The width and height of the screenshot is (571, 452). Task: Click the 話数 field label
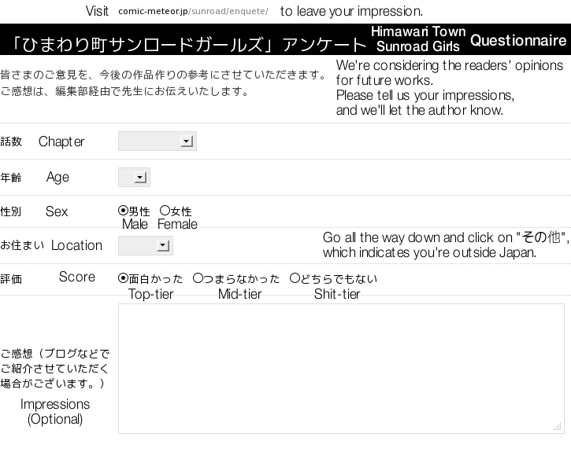(x=12, y=142)
